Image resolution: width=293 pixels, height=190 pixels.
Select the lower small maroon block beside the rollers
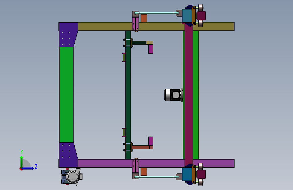pos(201,174)
